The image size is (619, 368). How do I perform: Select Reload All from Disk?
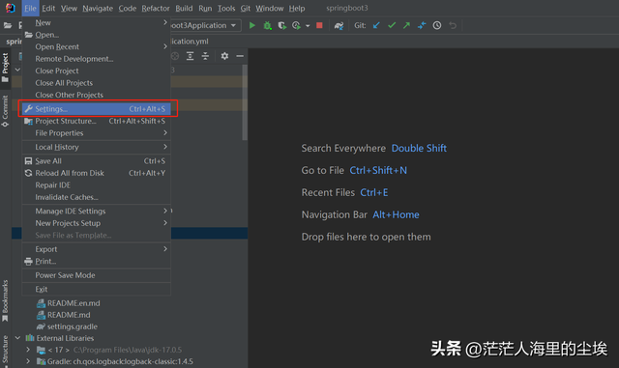click(97, 173)
